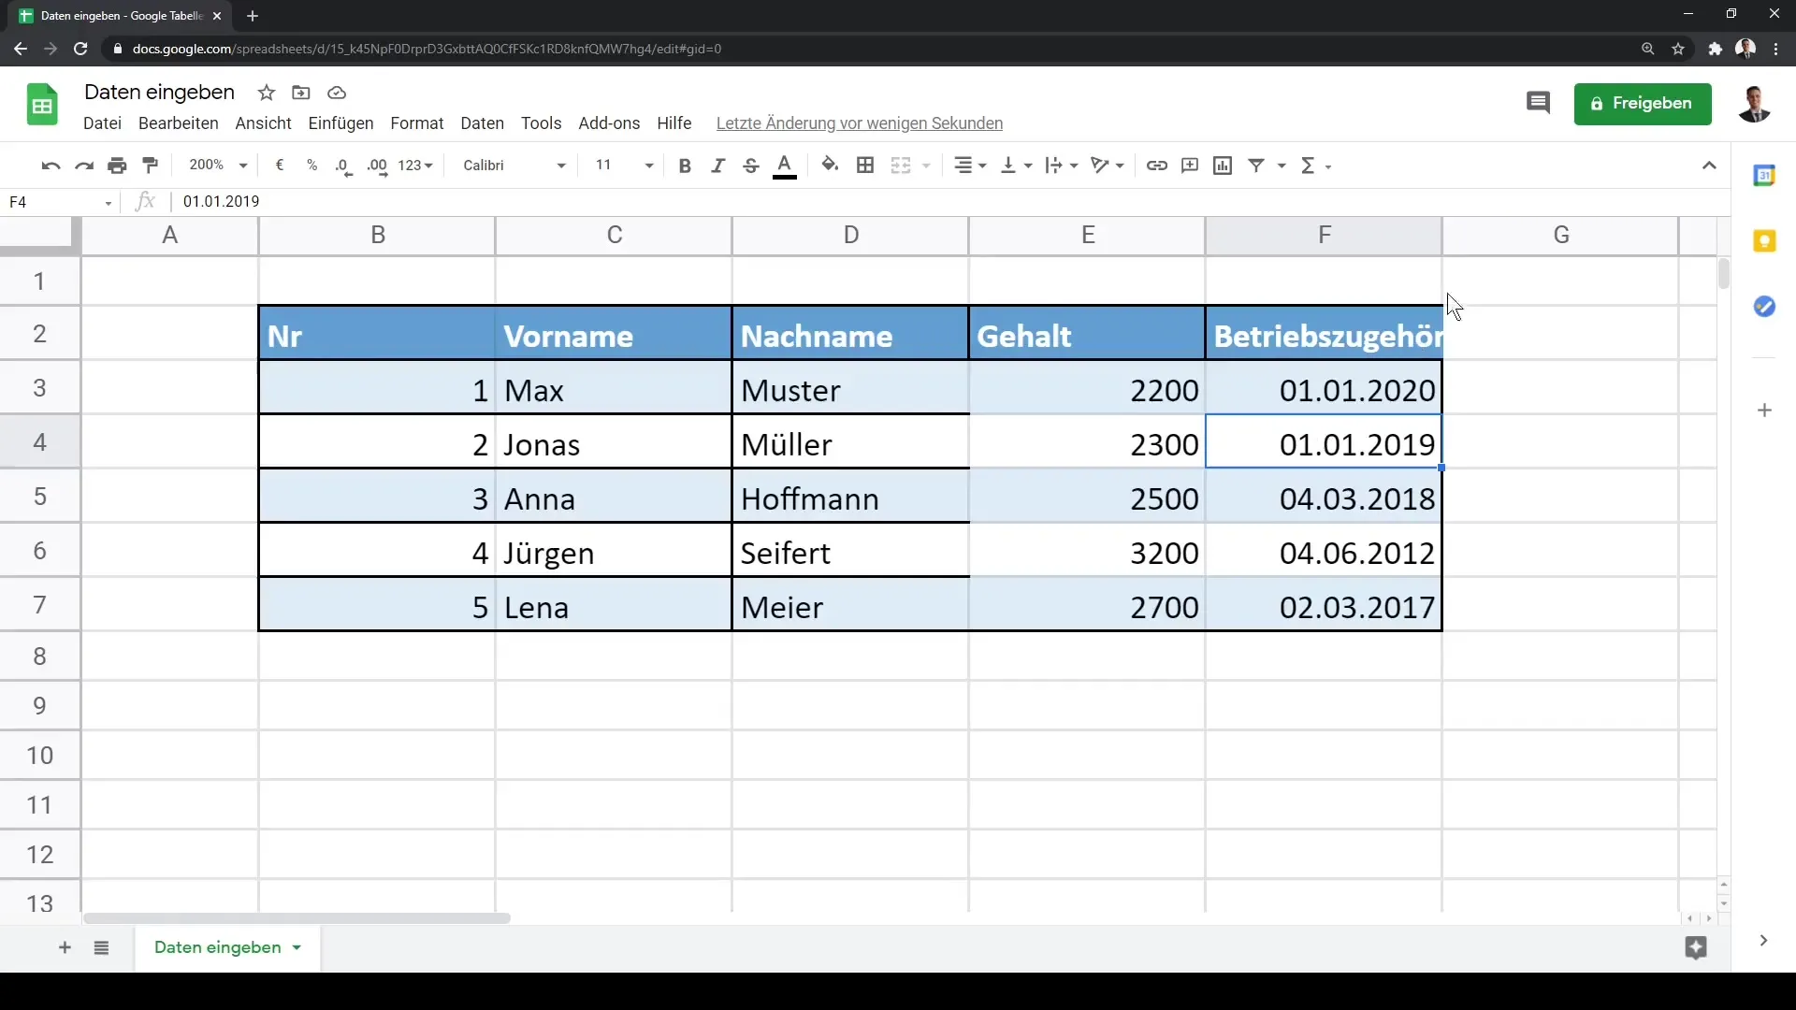
Task: Open the Format menu
Action: pyautogui.click(x=416, y=123)
